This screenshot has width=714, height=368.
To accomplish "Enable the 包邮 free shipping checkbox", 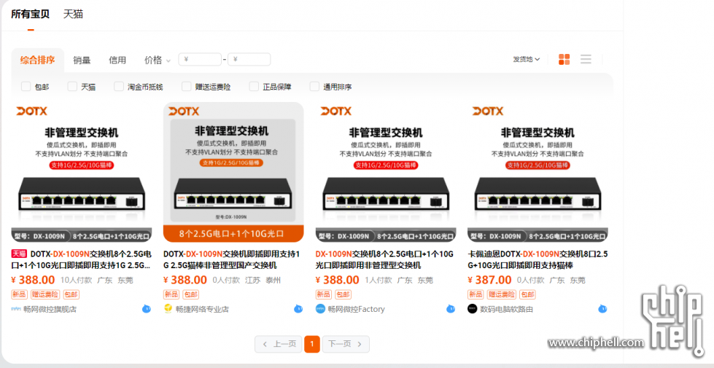I will (26, 87).
